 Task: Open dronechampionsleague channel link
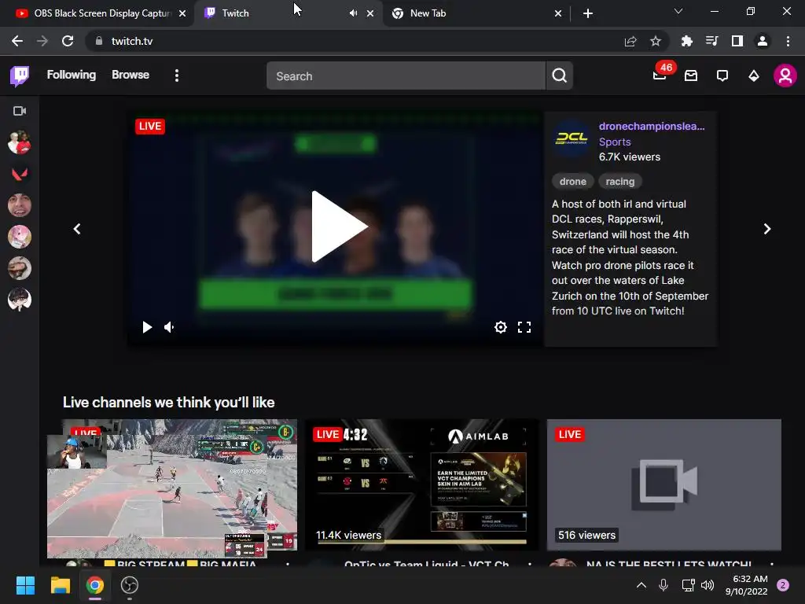tap(652, 127)
